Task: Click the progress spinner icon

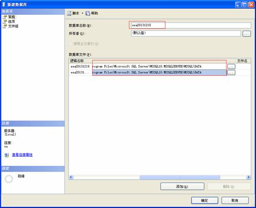Action: point(9,179)
